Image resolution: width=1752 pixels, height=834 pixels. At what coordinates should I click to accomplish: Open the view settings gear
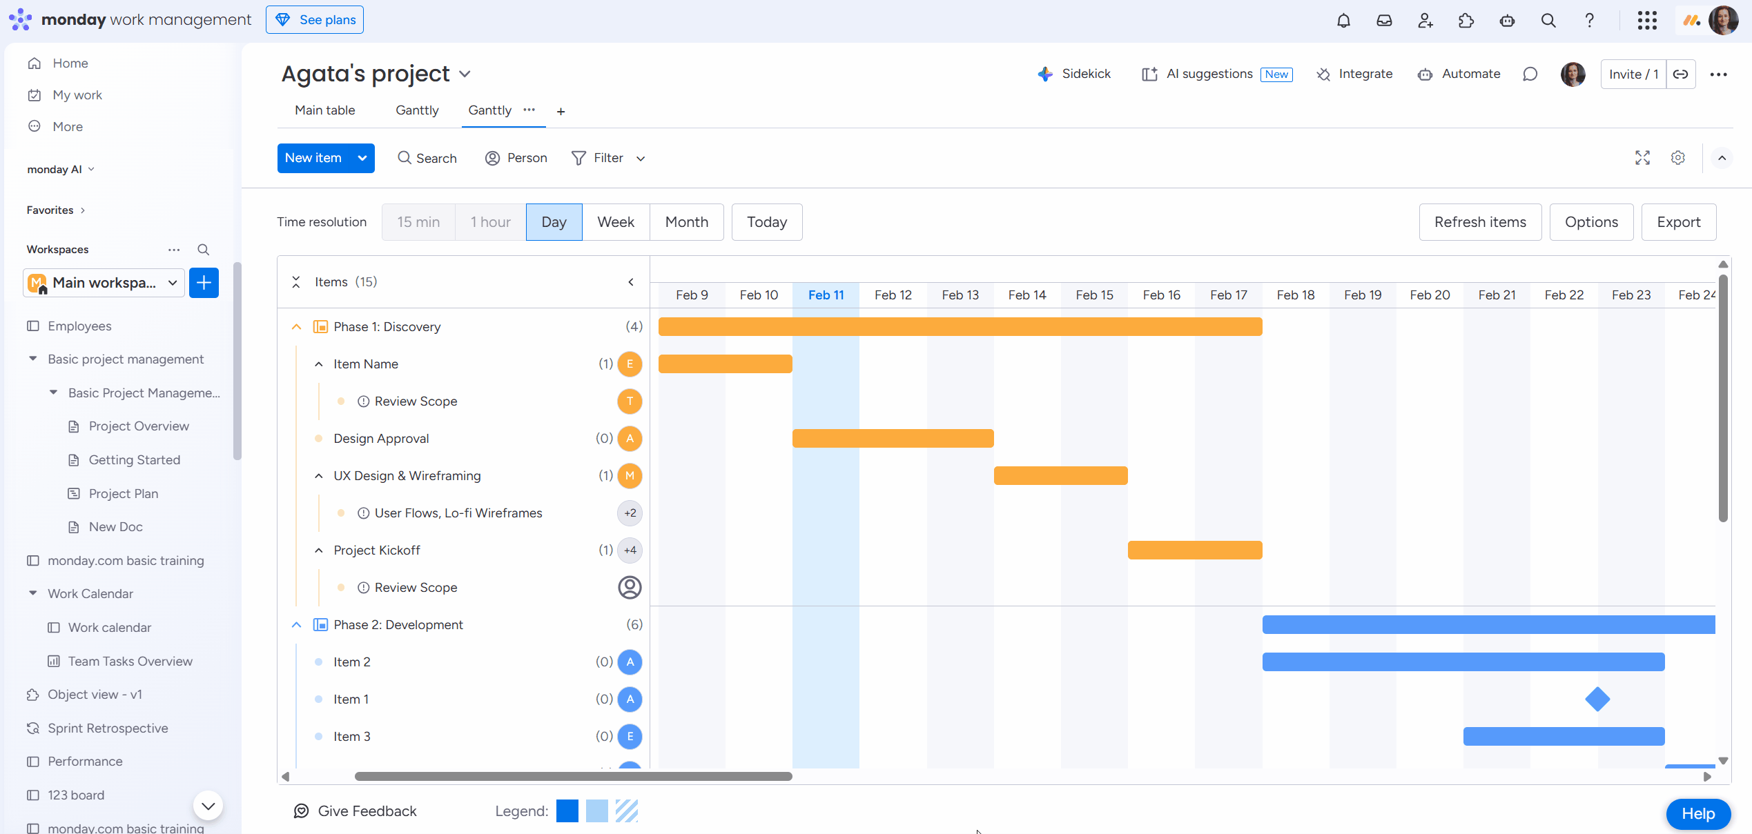1678,158
